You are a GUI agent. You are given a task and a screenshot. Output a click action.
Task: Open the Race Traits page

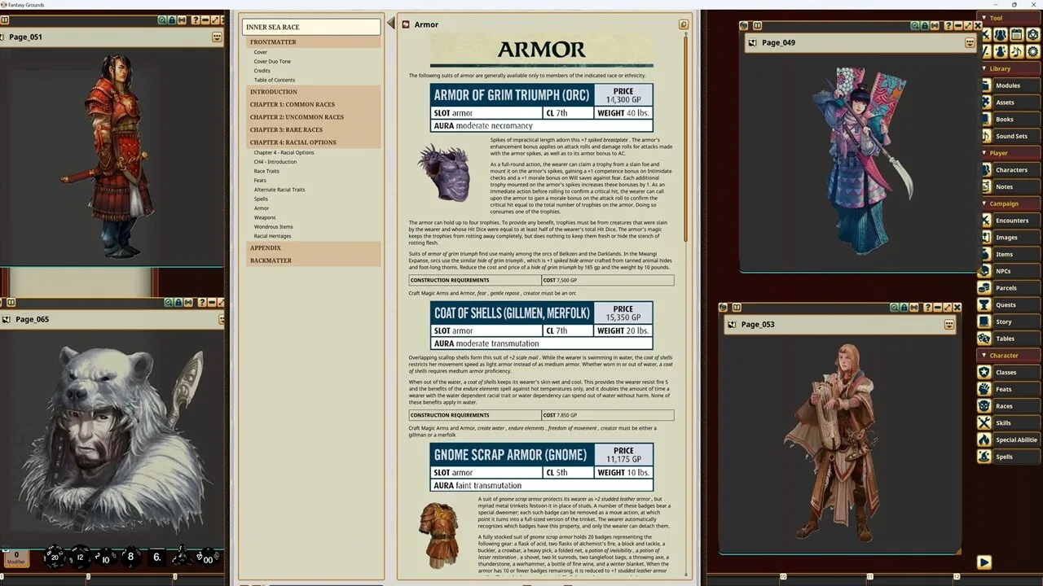pos(266,171)
